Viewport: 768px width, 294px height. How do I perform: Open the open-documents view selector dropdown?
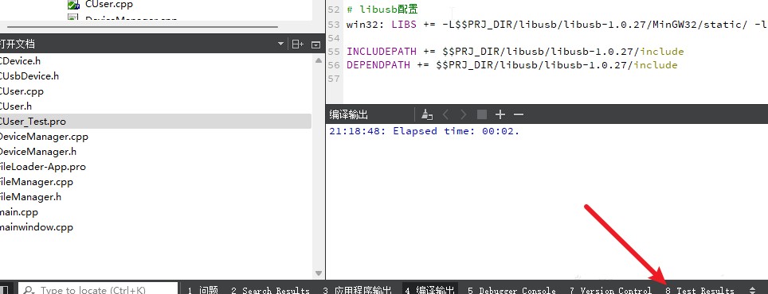(x=281, y=44)
